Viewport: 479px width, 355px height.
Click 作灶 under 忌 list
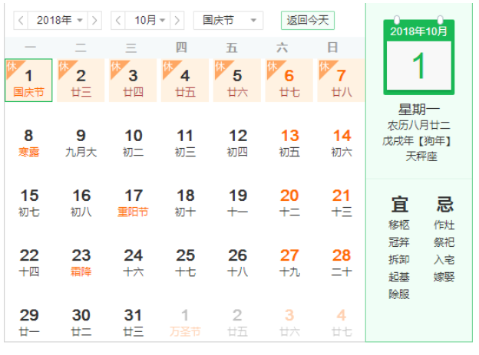(444, 225)
